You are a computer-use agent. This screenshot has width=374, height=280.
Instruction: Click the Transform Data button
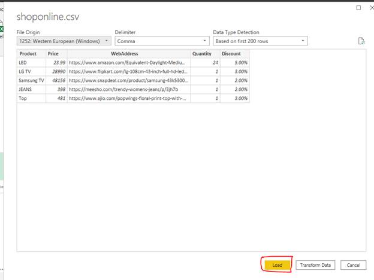[x=315, y=265]
